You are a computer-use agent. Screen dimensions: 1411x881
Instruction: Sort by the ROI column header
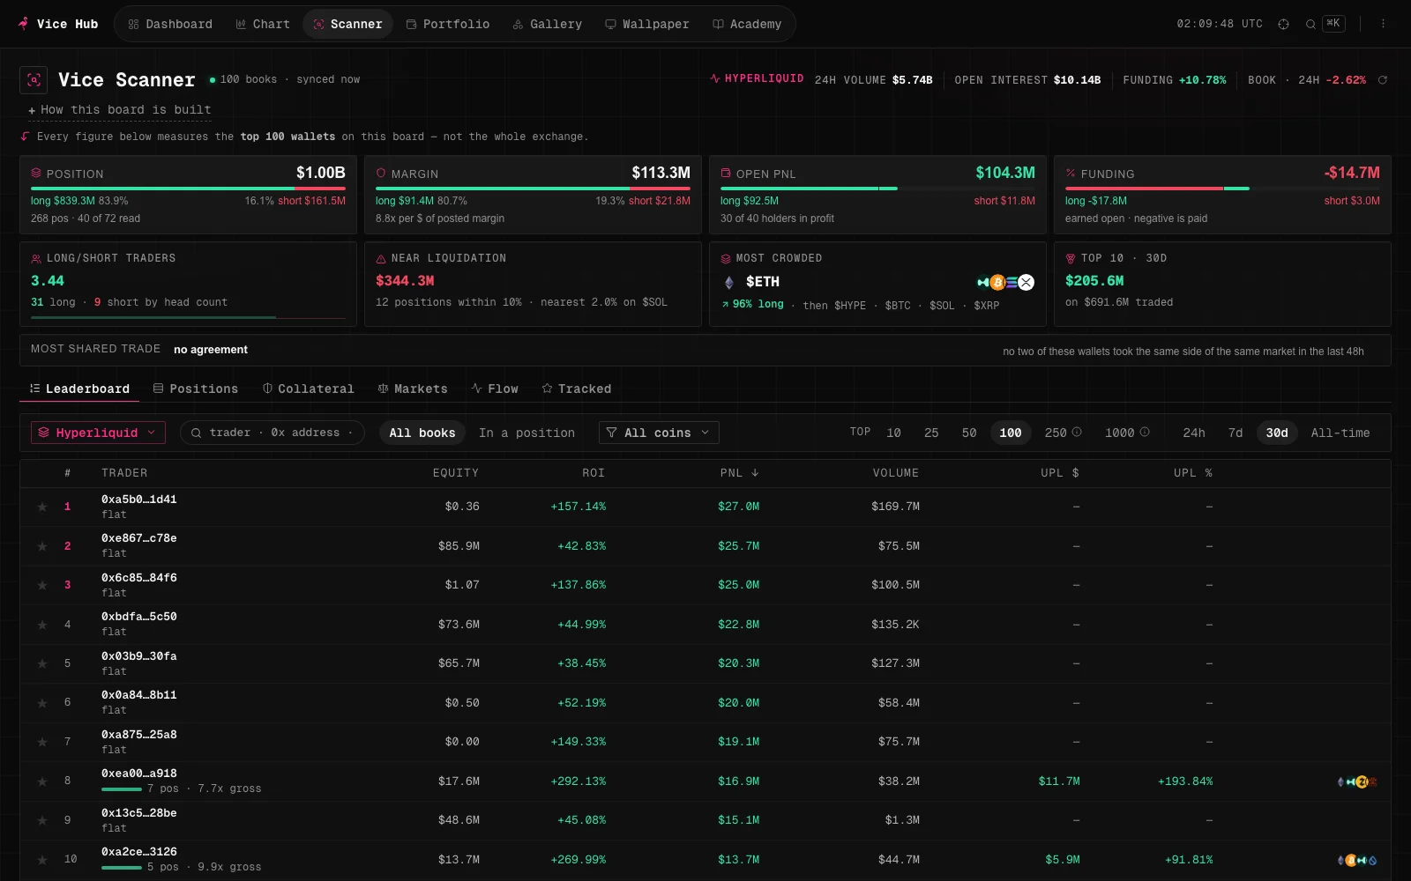tap(594, 473)
